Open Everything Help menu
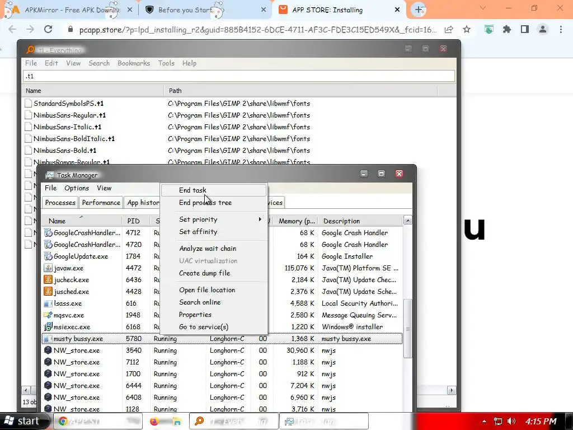 click(x=189, y=63)
